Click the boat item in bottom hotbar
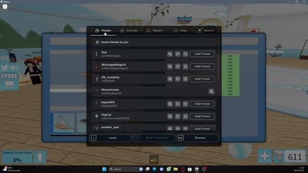 tap(154, 160)
